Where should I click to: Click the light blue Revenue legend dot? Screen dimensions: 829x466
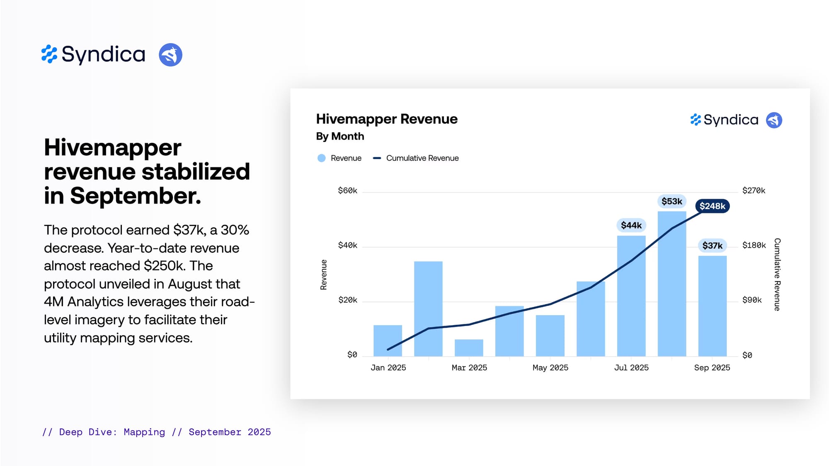321,158
